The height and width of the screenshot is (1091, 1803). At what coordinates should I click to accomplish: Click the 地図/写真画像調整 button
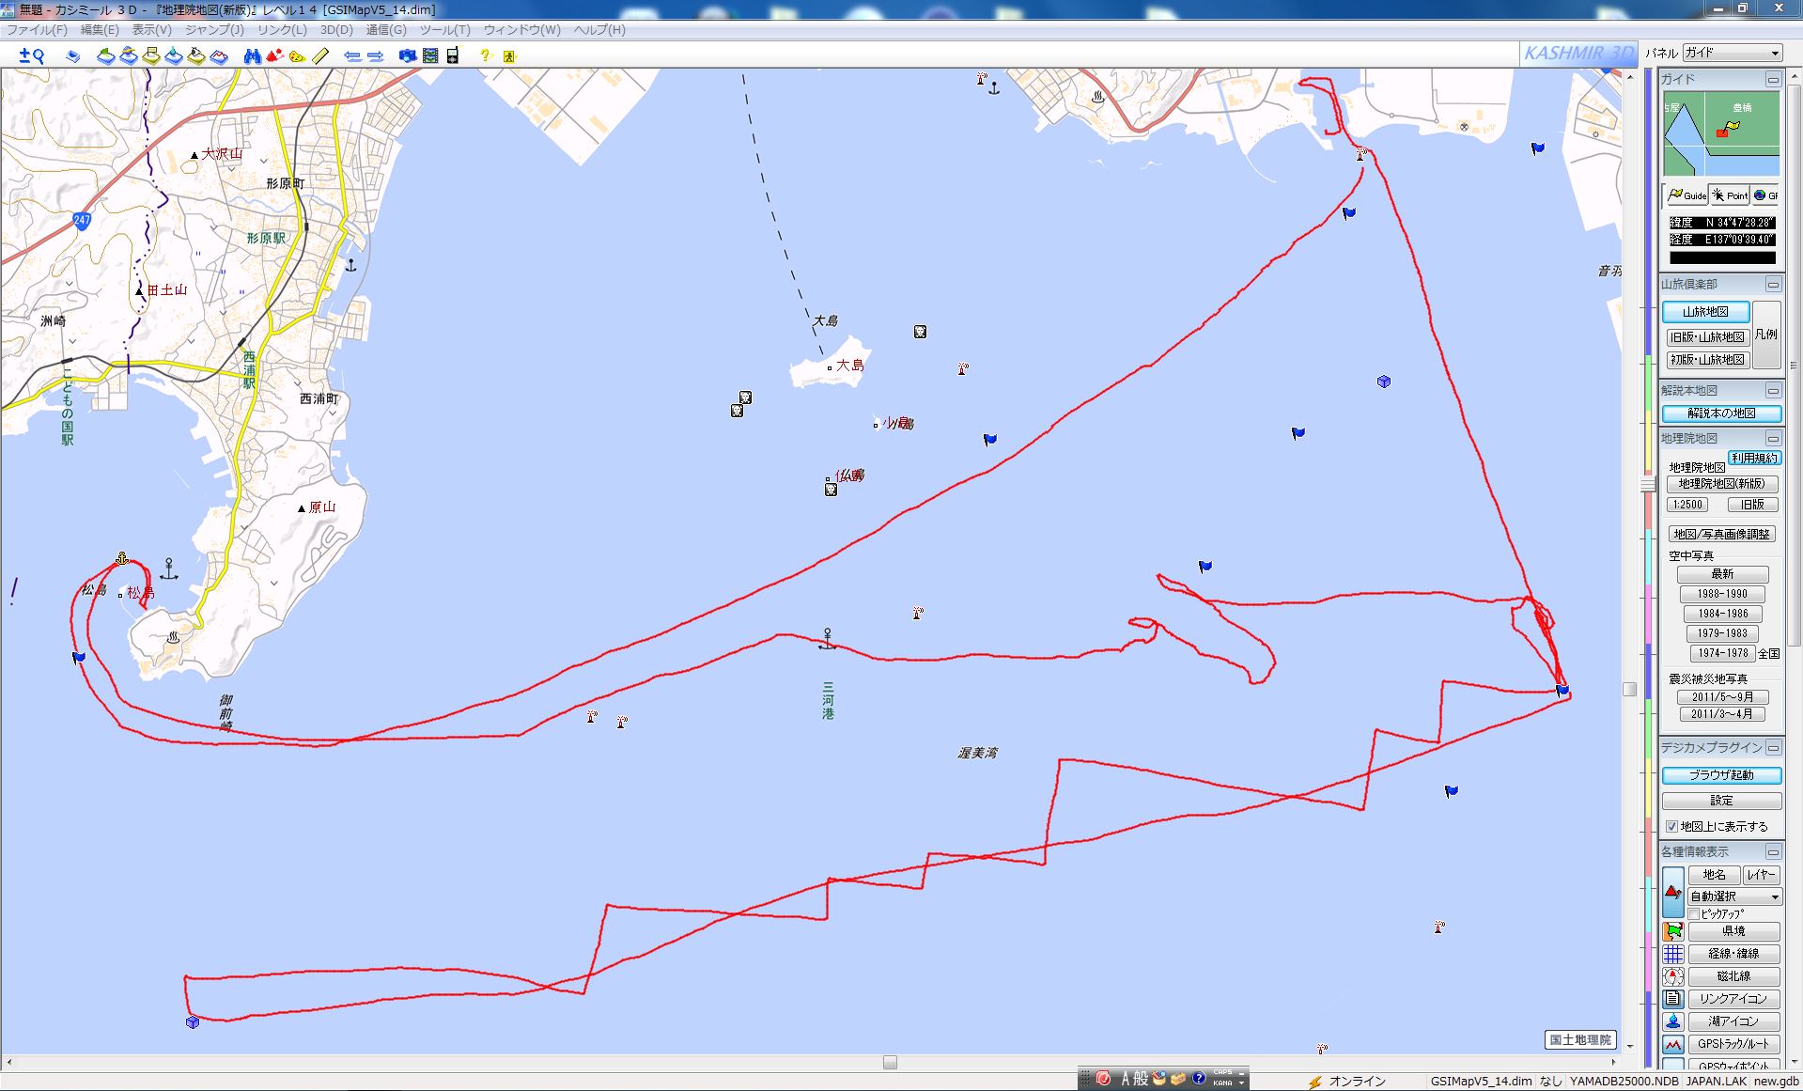1721,534
